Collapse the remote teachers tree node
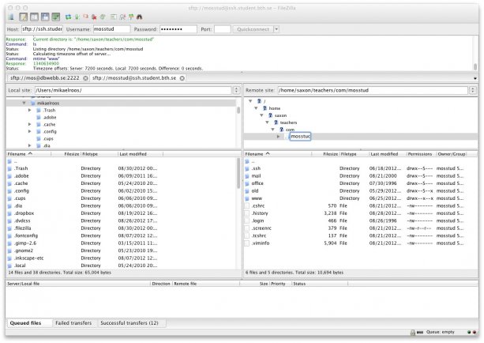Screen dimensions: 484x343 click(x=268, y=122)
